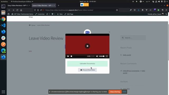The height and width of the screenshot is (95, 169).
Task: Adjust the video volume slider
Action: click(x=102, y=56)
